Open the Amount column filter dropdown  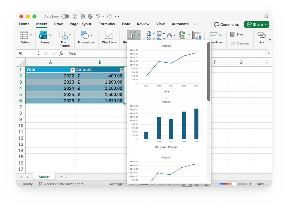coord(122,70)
